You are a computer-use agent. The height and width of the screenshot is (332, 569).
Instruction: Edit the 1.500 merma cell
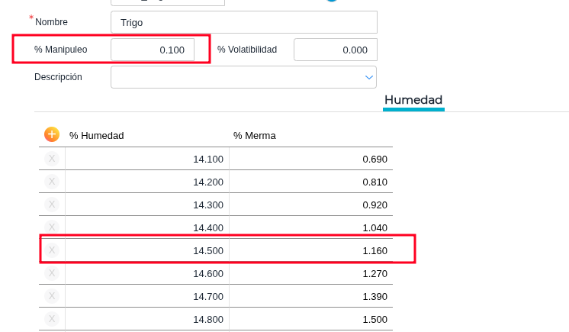311,319
